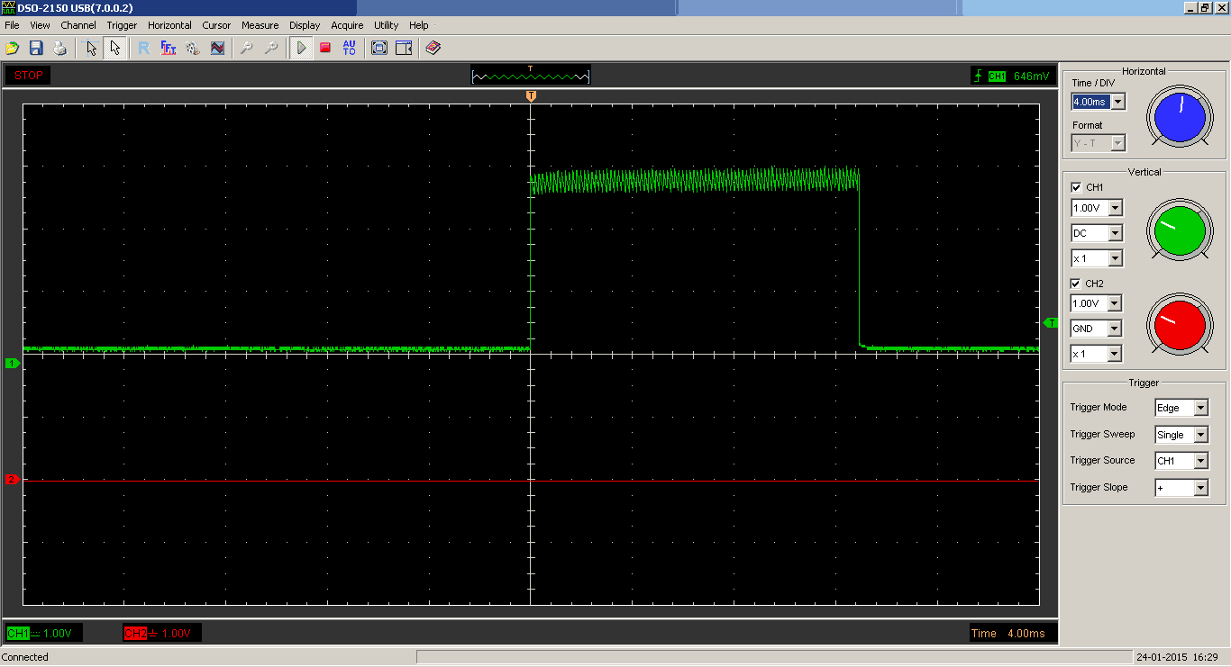
Task: Click the R reference waveform icon
Action: point(144,48)
